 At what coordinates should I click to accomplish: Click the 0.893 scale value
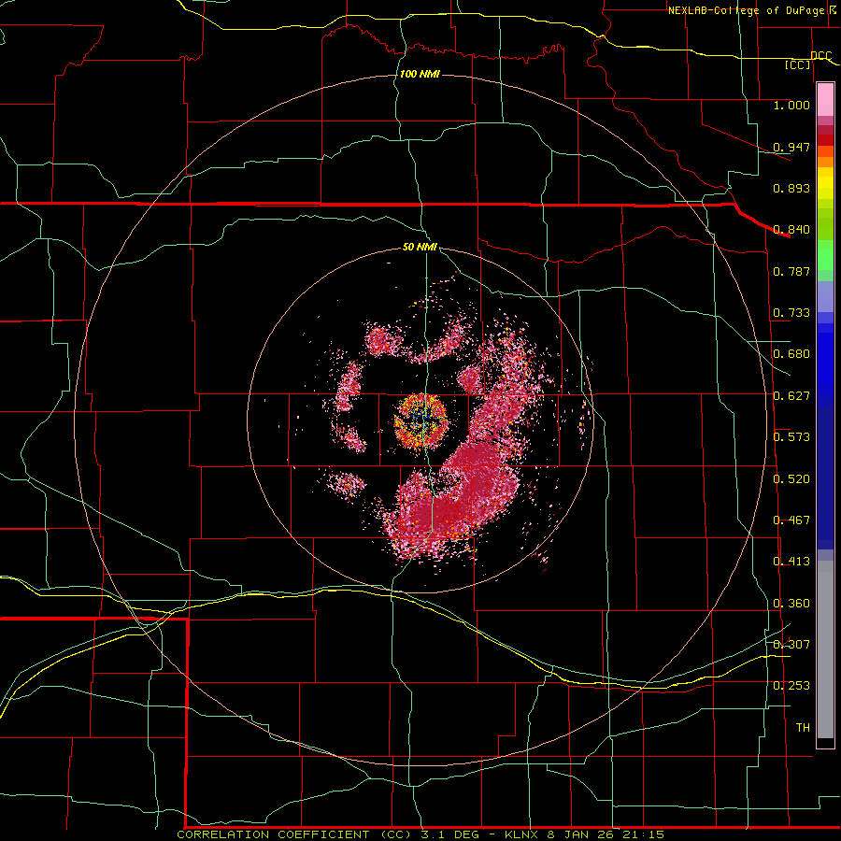pyautogui.click(x=791, y=188)
